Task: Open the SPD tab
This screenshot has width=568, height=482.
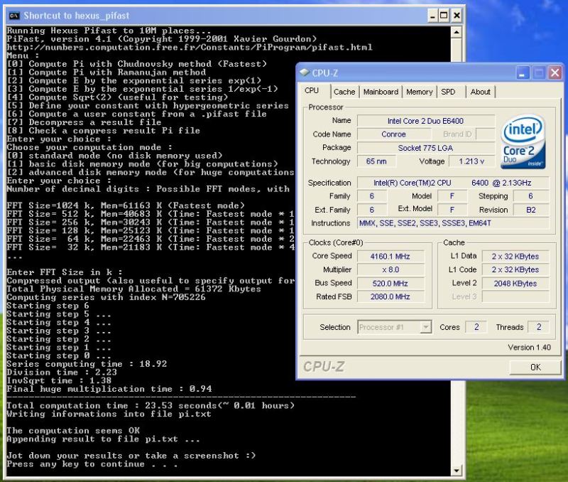Action: pos(448,92)
